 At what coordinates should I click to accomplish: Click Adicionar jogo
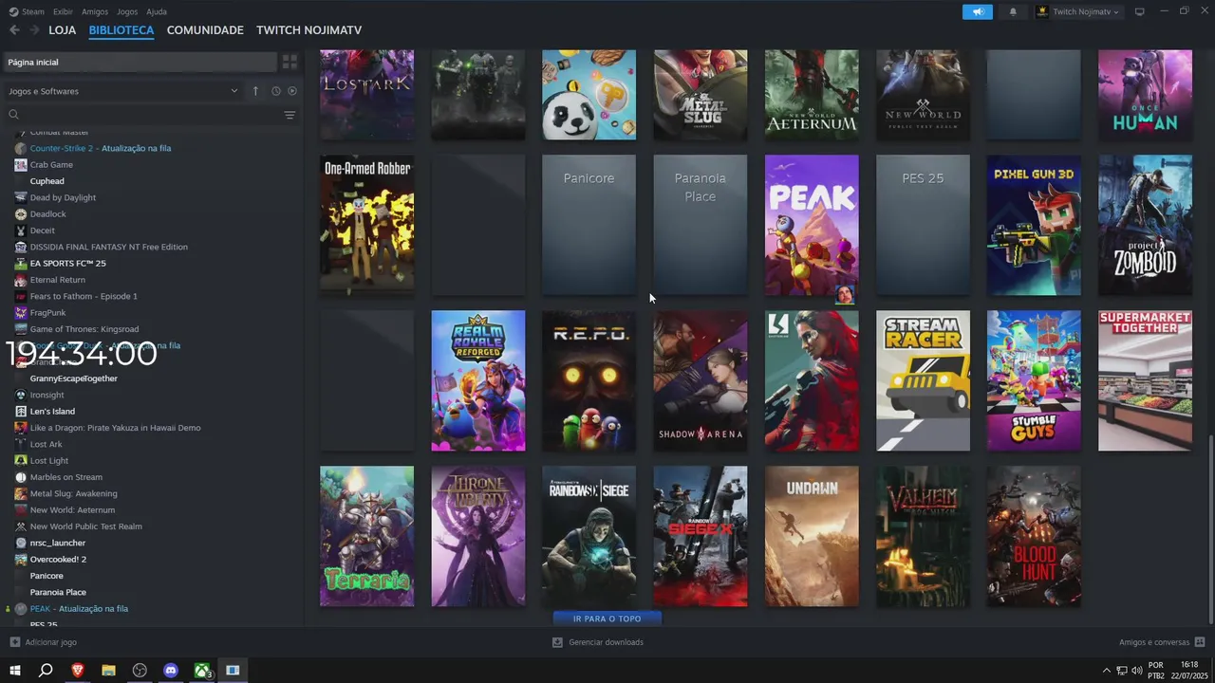(x=44, y=642)
